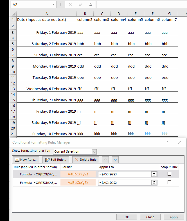Collapse range selector for $A$3:$G$3
Viewport: 187px width, 221px height.
(154, 174)
